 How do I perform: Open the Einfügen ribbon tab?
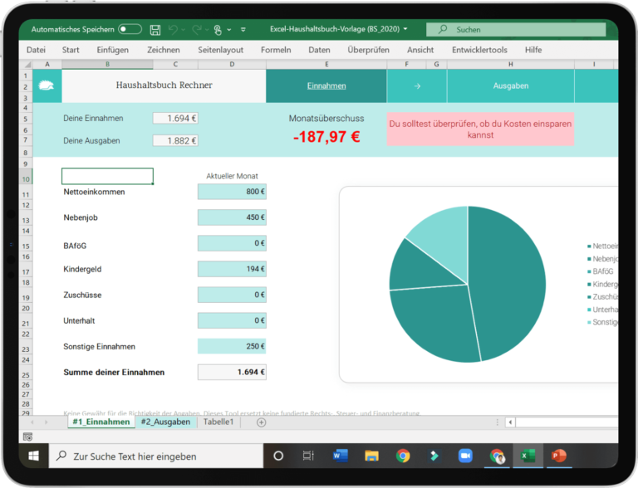pyautogui.click(x=112, y=50)
